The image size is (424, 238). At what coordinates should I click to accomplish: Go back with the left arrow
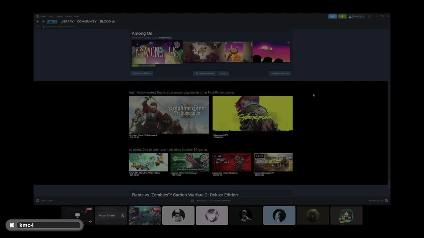click(37, 21)
